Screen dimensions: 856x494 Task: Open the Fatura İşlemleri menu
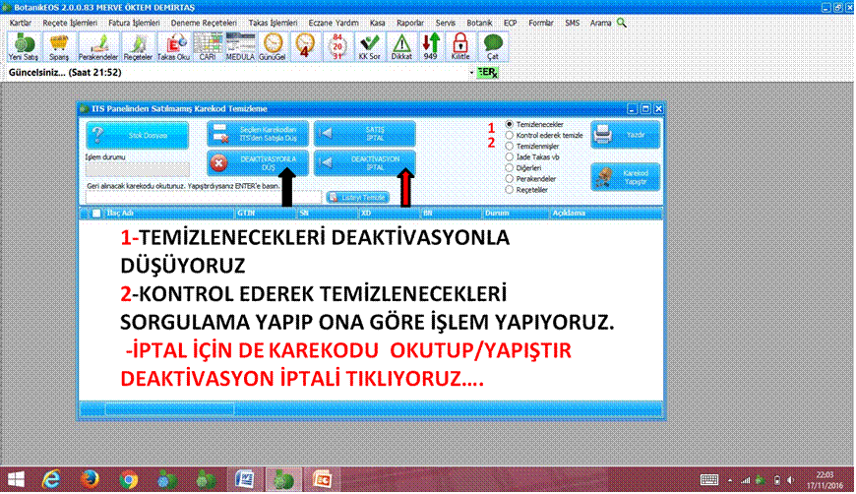[136, 23]
